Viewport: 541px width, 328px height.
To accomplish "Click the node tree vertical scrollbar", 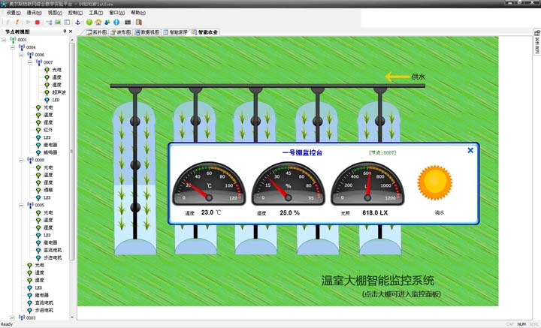I will [x=73, y=150].
